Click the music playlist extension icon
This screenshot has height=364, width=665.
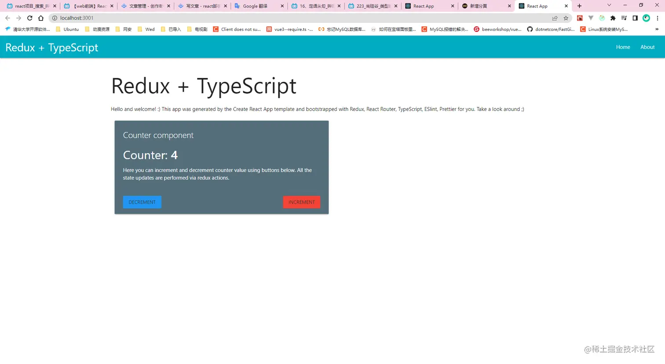click(x=624, y=18)
